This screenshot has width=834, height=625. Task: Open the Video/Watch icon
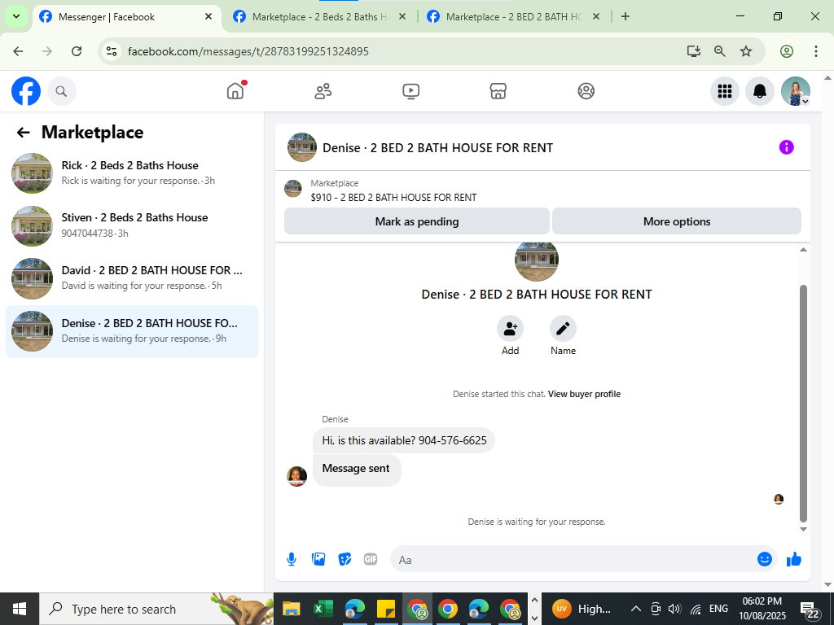410,91
